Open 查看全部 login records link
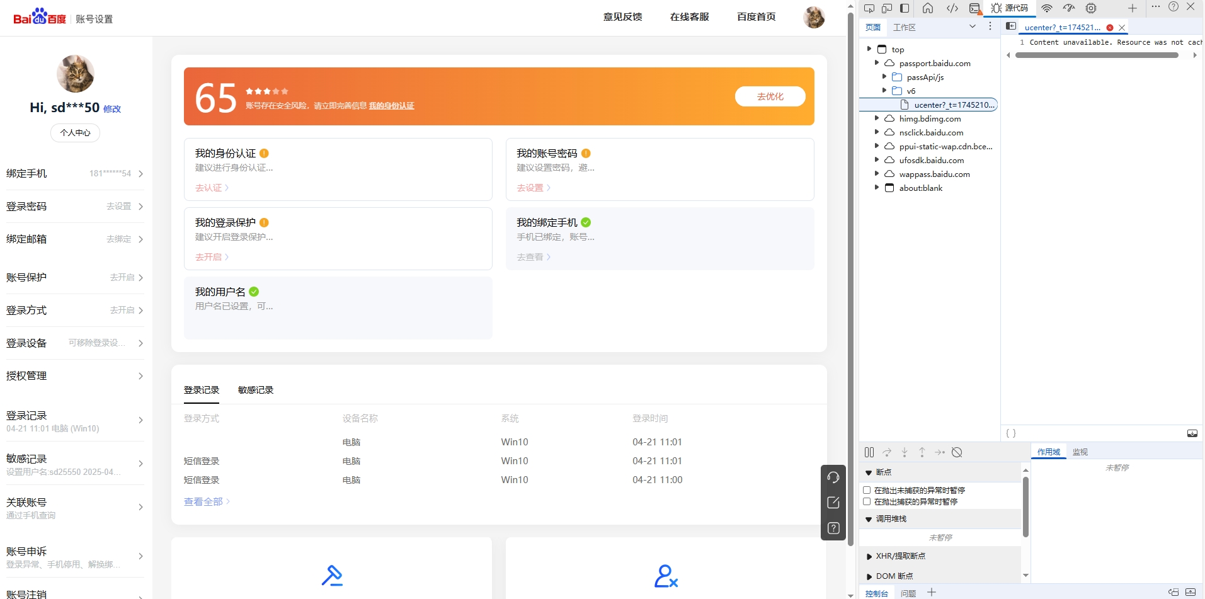 coord(202,501)
